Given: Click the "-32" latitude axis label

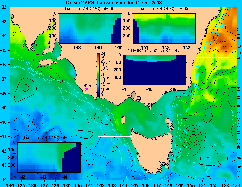Looking at the screenshot, I should tap(4, 7).
